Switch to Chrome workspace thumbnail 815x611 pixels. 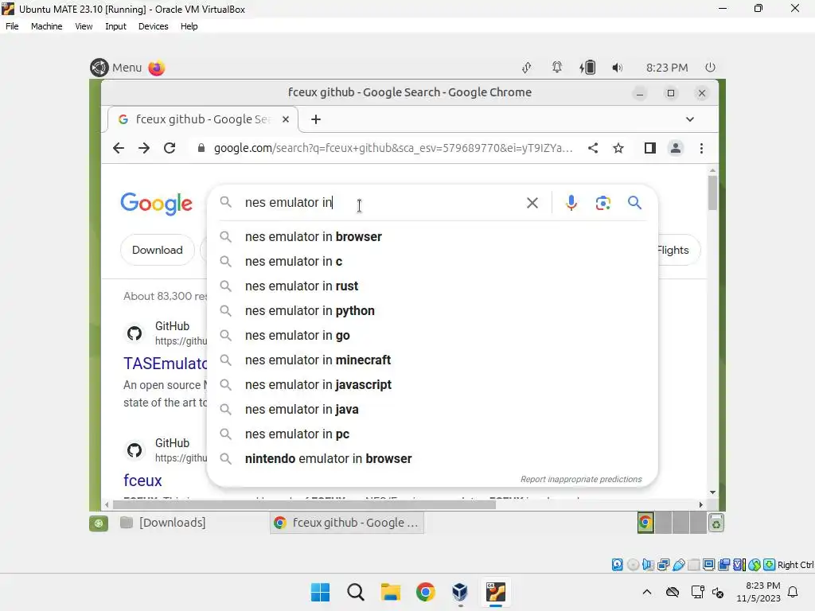tap(645, 523)
